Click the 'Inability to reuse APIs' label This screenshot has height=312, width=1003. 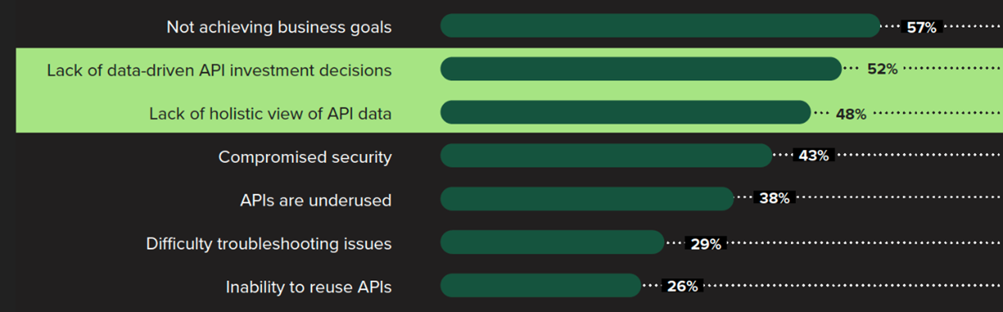click(x=309, y=287)
